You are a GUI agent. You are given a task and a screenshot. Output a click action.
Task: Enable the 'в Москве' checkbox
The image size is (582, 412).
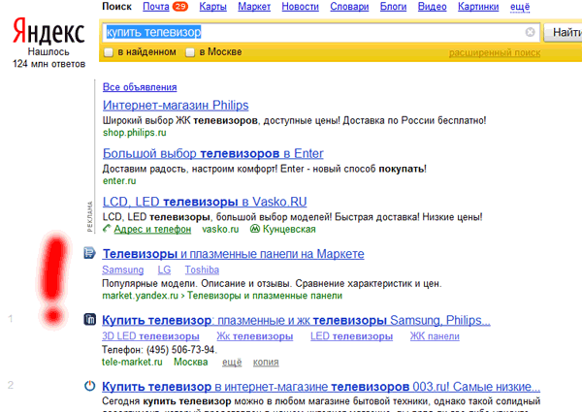click(190, 52)
